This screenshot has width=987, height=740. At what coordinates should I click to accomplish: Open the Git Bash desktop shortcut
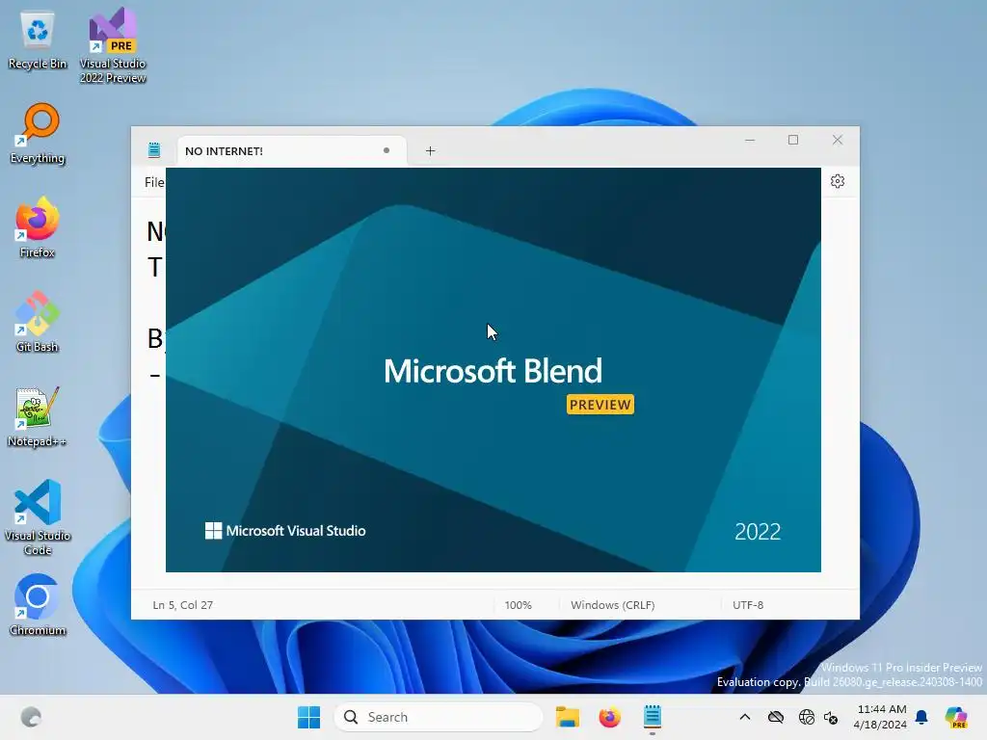click(38, 322)
